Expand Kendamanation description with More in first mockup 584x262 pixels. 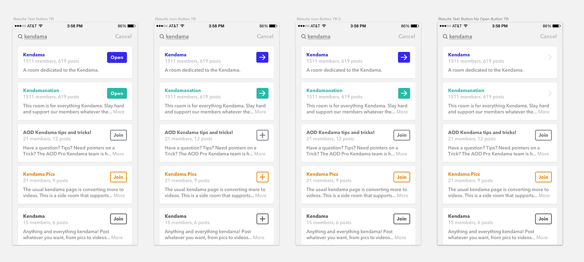click(119, 112)
